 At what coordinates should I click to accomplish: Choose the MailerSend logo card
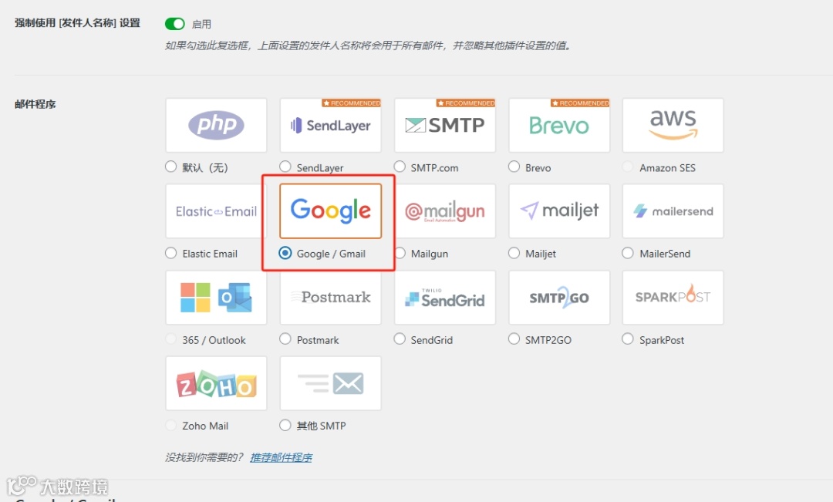(x=673, y=211)
